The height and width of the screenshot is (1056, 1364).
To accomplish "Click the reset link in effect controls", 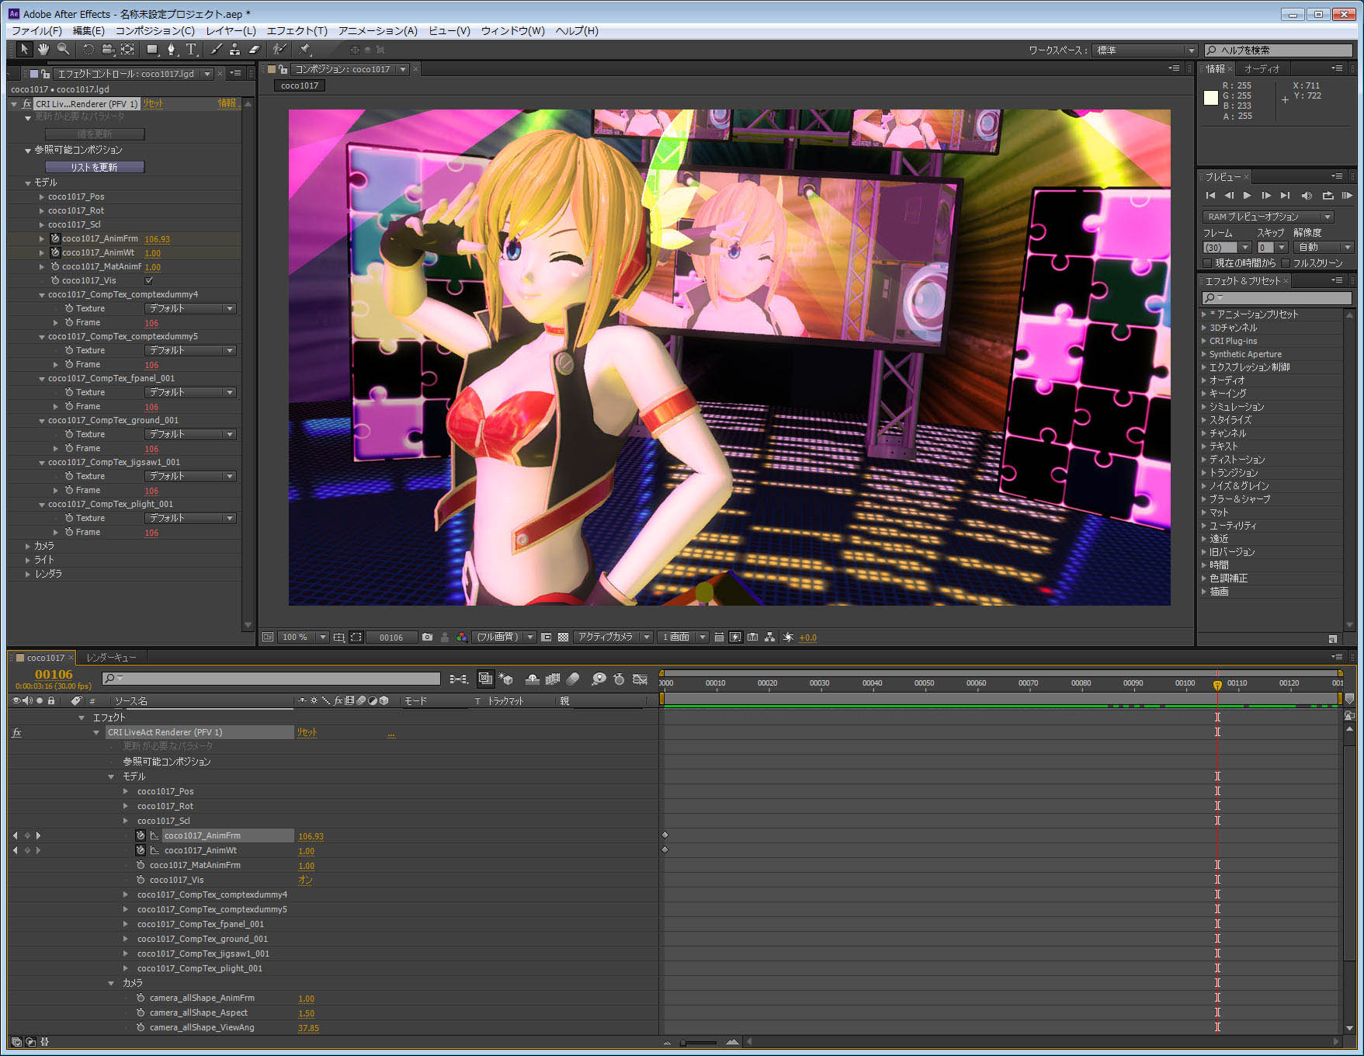I will (x=153, y=103).
